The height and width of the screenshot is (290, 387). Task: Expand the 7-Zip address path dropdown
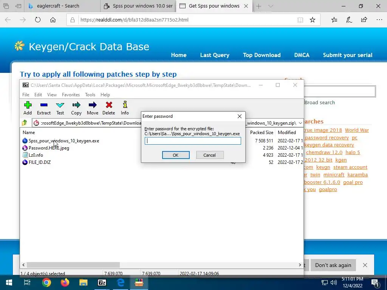click(300, 123)
